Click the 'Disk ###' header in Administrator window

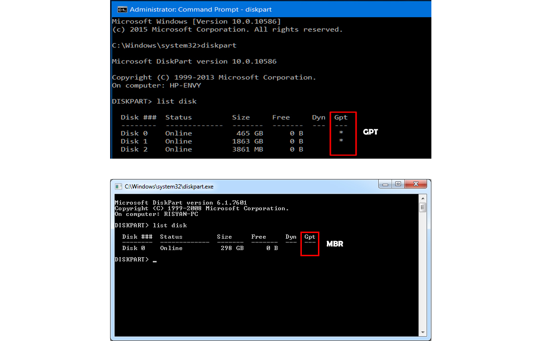[x=139, y=117]
